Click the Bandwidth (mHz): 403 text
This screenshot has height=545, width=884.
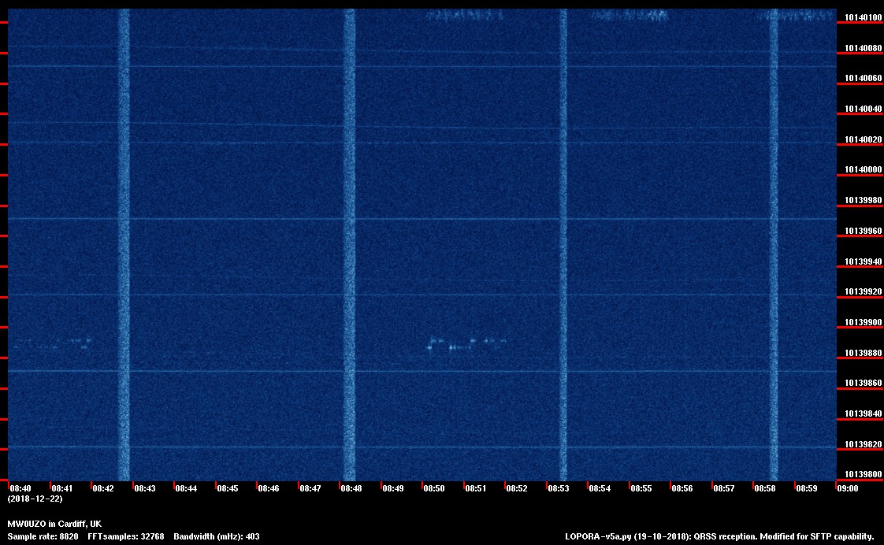[217, 536]
